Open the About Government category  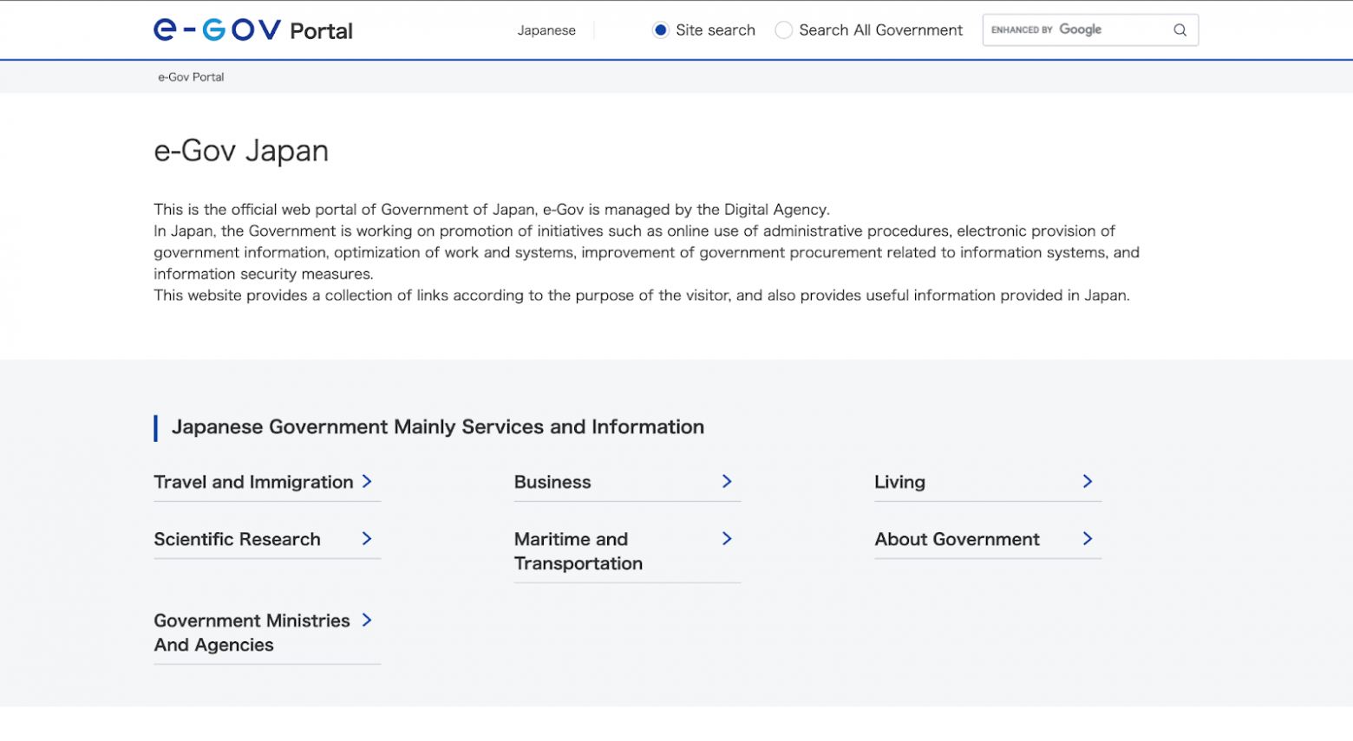[x=957, y=539]
